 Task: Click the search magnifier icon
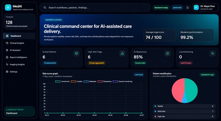click(45, 7)
